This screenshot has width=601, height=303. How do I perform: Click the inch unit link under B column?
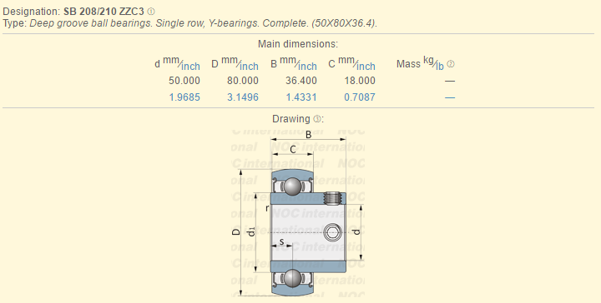point(308,67)
